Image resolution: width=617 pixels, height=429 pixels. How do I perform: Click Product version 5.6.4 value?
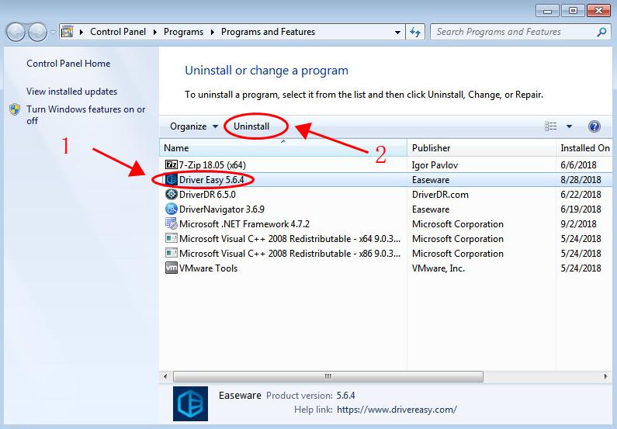click(345, 395)
